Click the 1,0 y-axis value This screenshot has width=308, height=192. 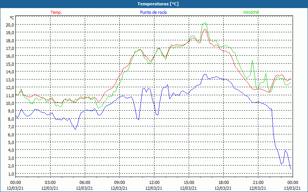click(x=11, y=174)
